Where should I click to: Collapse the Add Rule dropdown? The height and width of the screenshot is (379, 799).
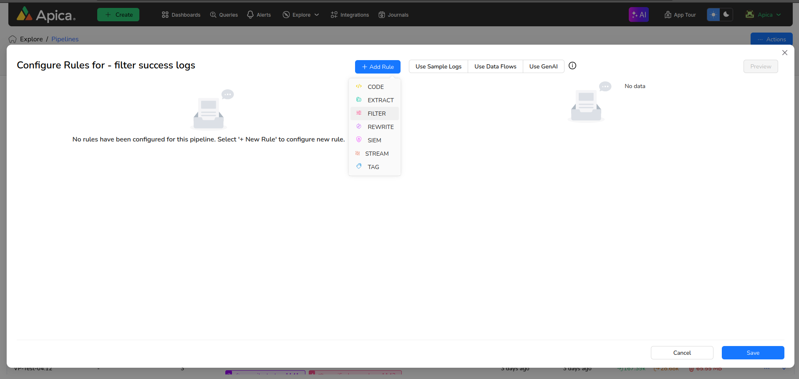pos(377,67)
